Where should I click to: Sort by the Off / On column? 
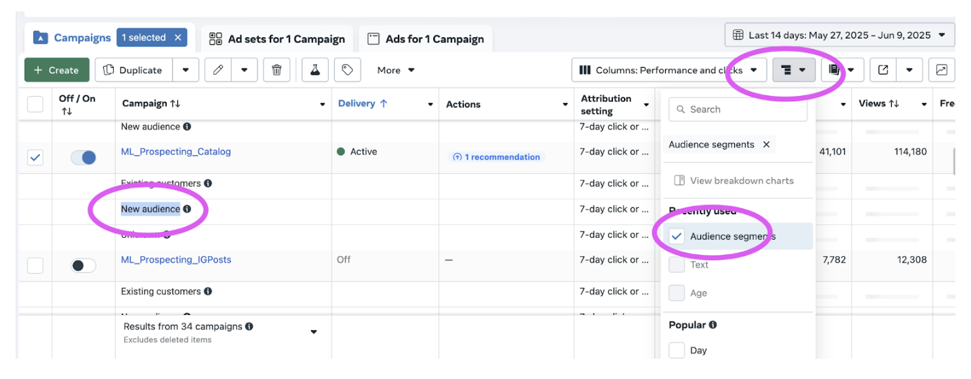[x=77, y=105]
